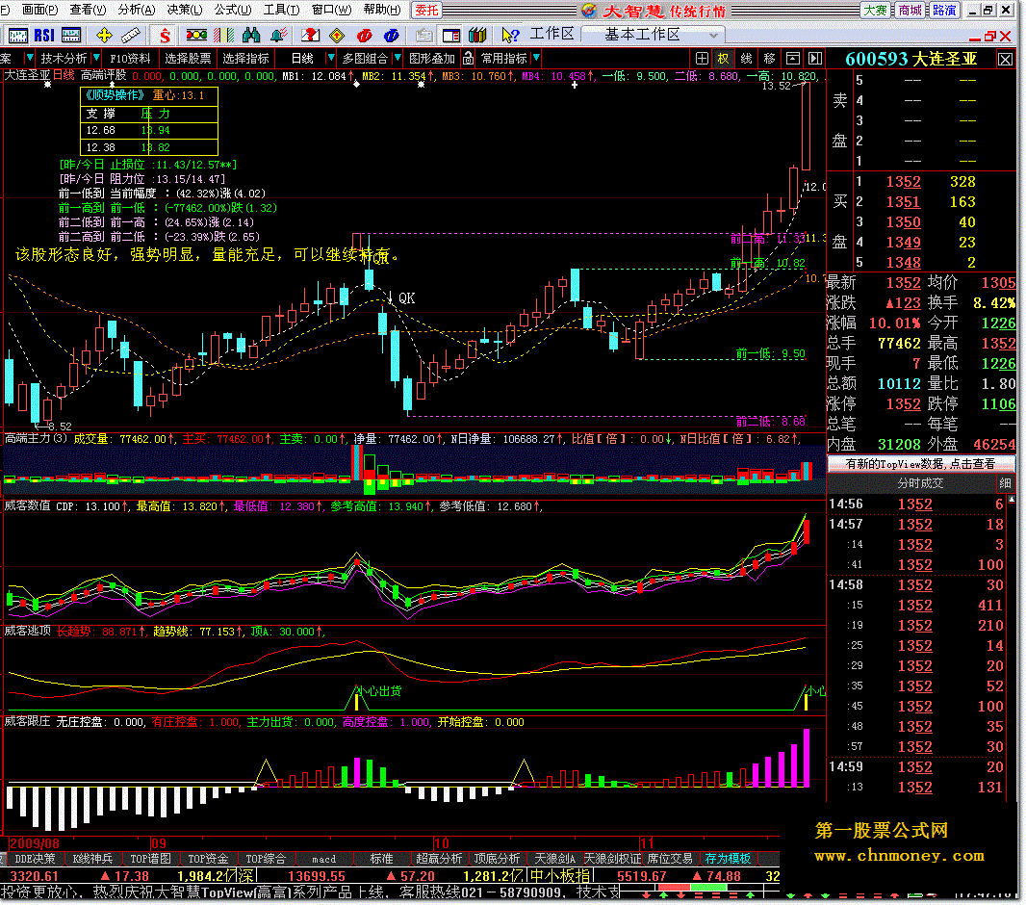Click the crosshair plus-box icon
The height and width of the screenshot is (905, 1026).
pos(702,59)
